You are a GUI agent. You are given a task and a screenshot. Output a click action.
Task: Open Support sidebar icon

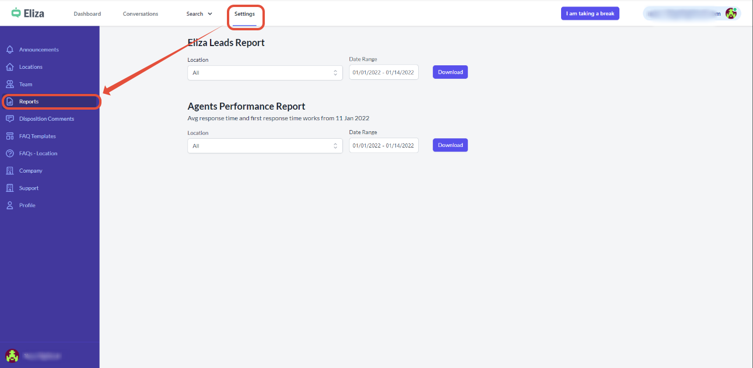[x=9, y=188]
